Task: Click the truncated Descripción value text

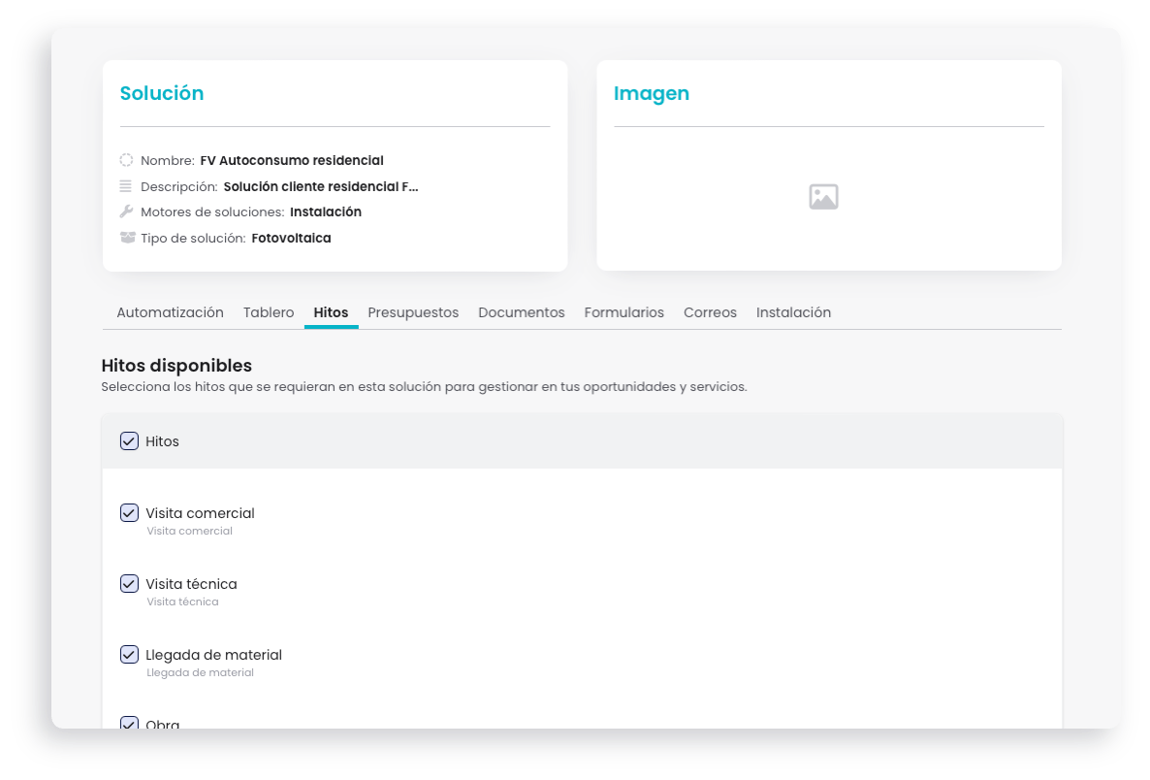Action: coord(321,186)
